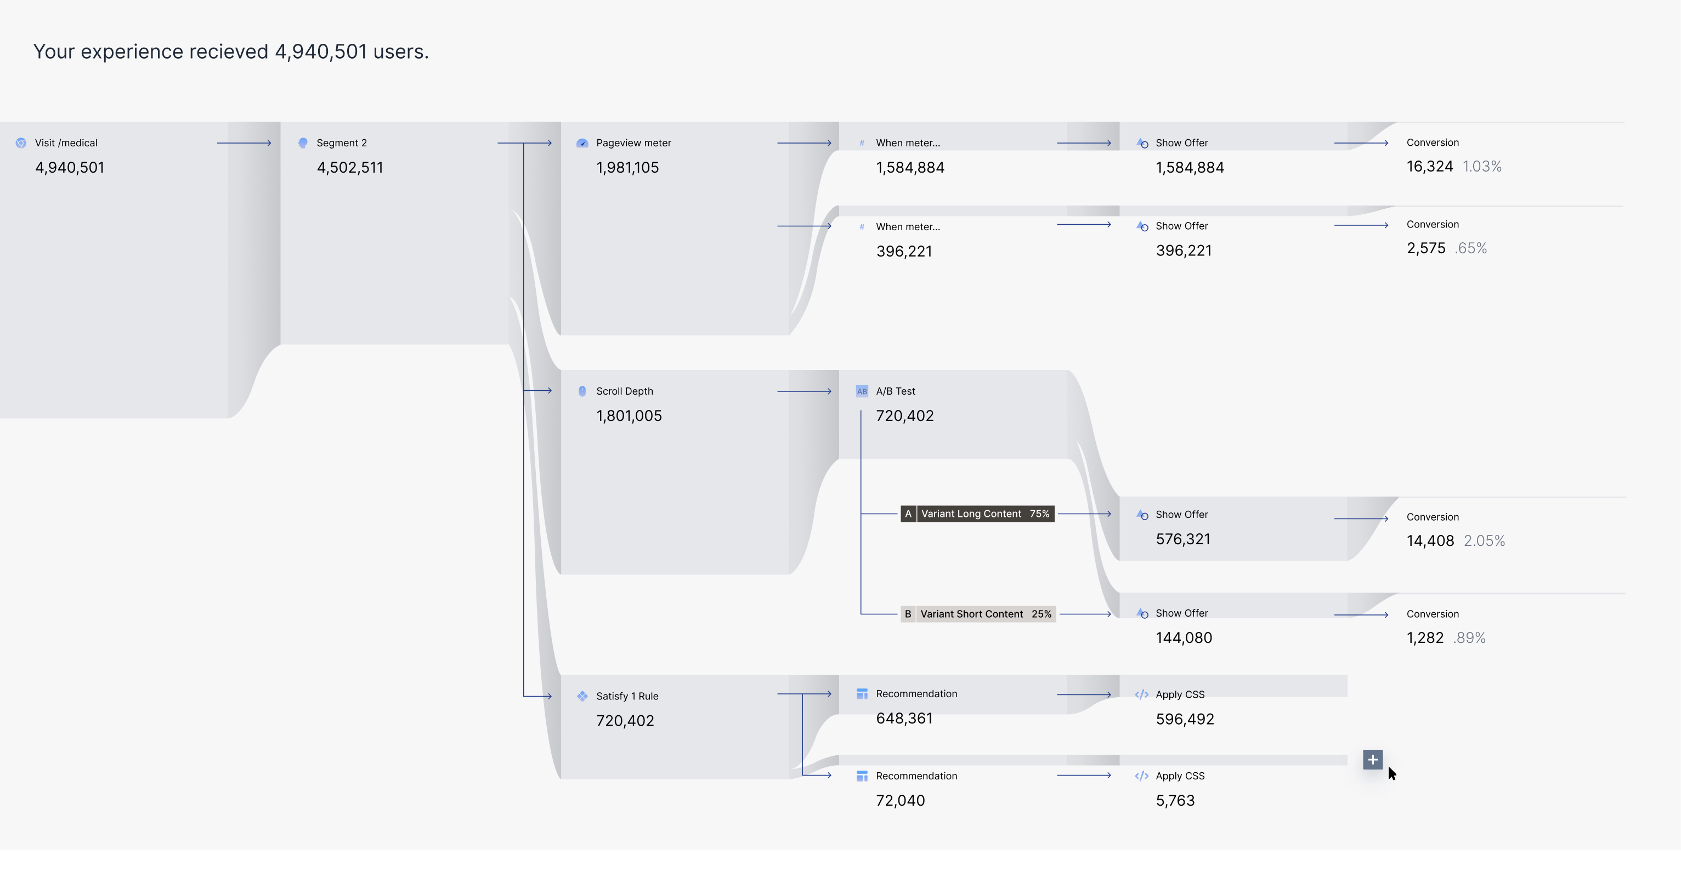
Task: Click the Show Offer value 576,321
Action: pos(1182,539)
